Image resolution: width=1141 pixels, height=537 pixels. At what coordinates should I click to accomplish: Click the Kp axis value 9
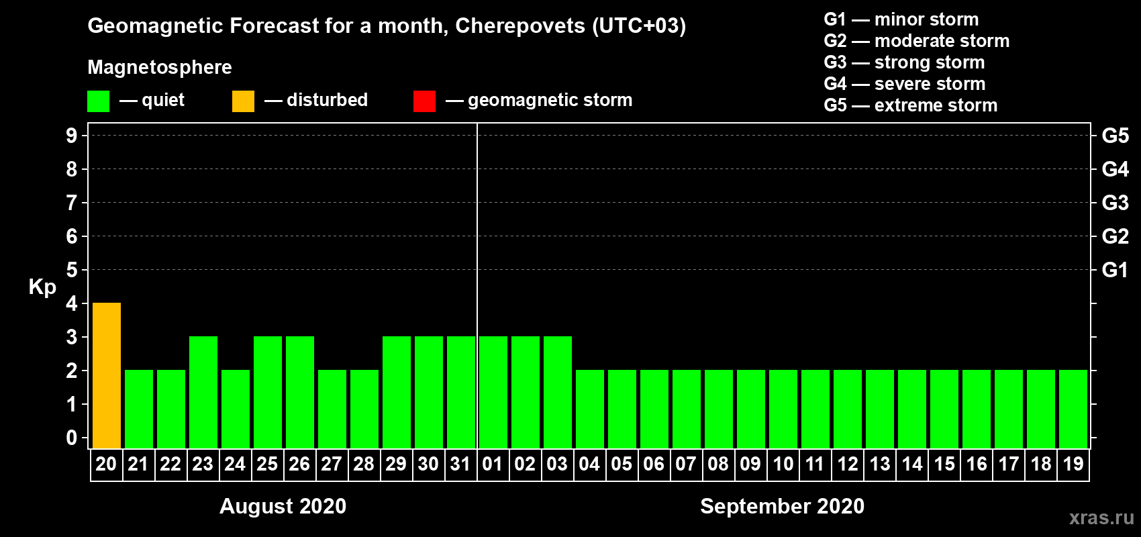(x=72, y=136)
